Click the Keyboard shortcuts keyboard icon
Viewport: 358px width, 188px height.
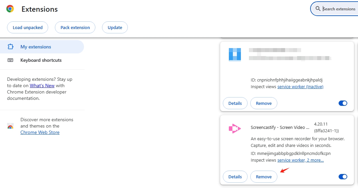click(x=10, y=60)
